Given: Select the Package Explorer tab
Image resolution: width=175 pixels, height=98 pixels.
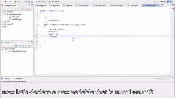Looking at the screenshot, I should tap(10, 5).
